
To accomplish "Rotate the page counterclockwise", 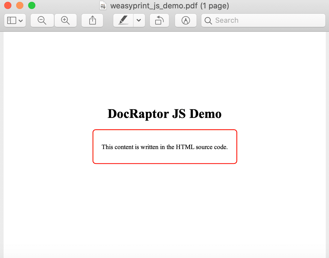I will [159, 20].
